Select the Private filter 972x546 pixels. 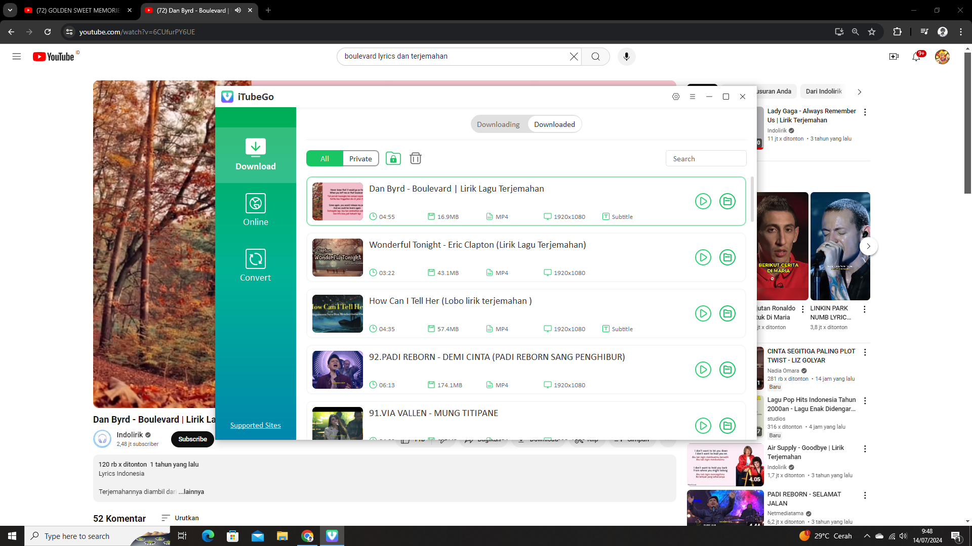pyautogui.click(x=360, y=158)
